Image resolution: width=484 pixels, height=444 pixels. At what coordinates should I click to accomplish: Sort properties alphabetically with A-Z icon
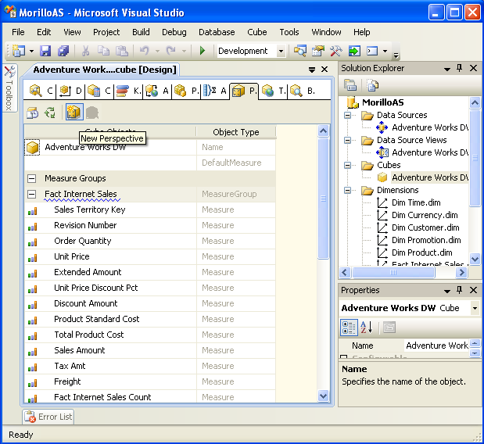367,328
